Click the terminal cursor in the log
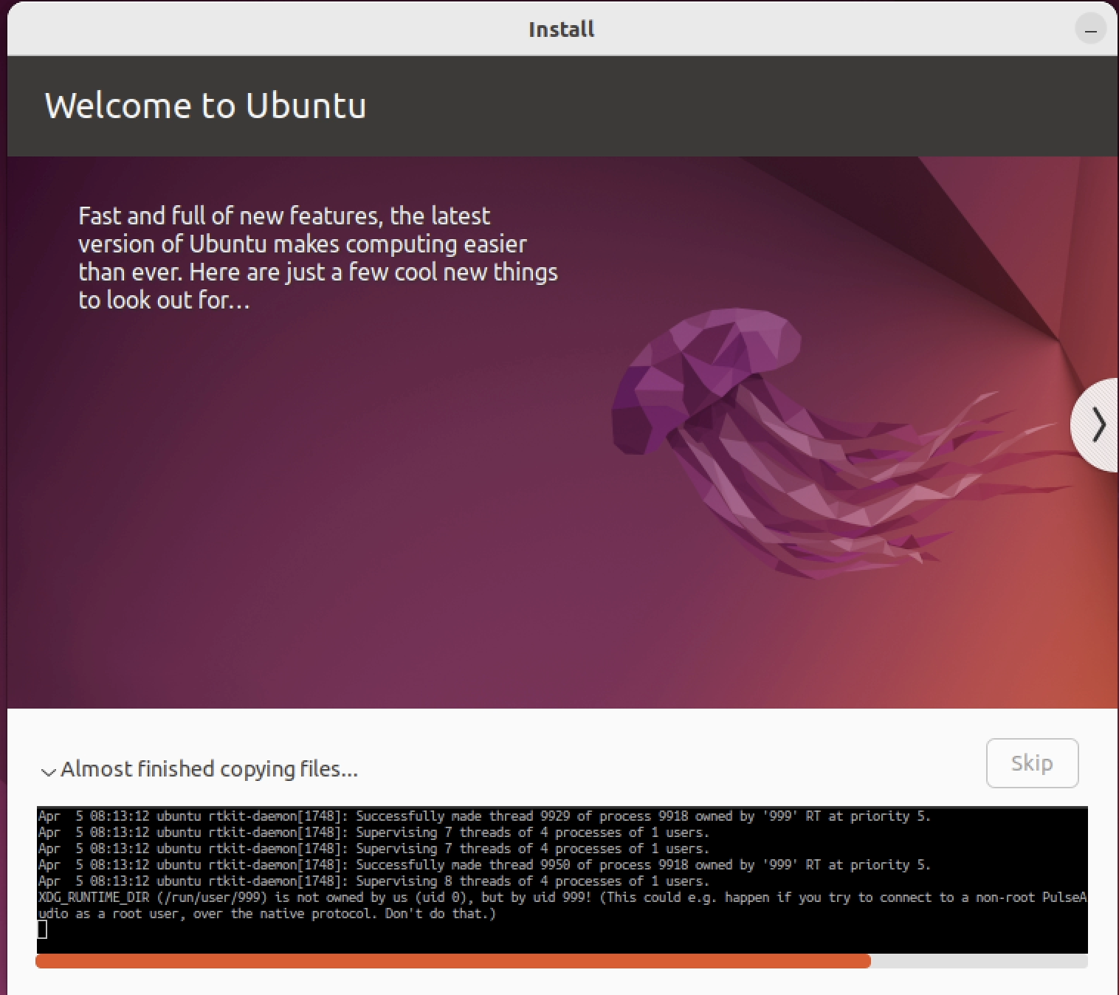This screenshot has height=995, width=1119. [x=42, y=930]
